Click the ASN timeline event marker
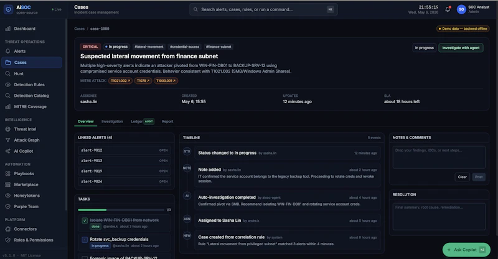This screenshot has height=259, width=498. click(x=187, y=219)
